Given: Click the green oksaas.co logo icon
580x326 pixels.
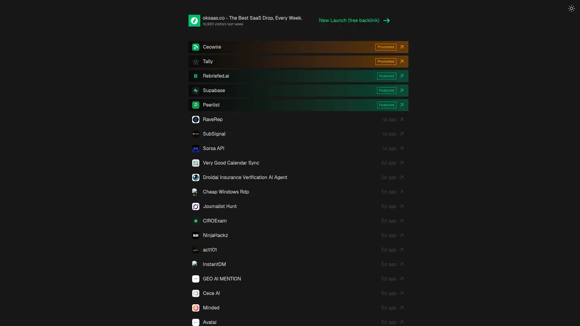Looking at the screenshot, I should click(194, 20).
